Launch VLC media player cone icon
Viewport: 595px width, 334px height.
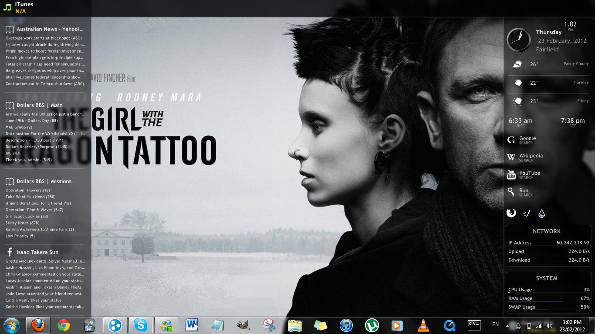pyautogui.click(x=423, y=325)
